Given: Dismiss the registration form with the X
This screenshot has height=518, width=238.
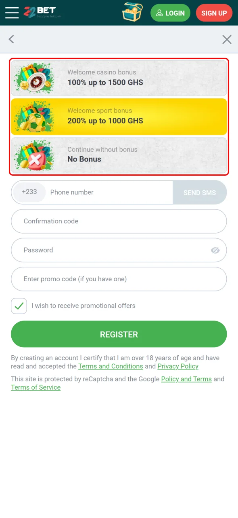Looking at the screenshot, I should pos(227,39).
